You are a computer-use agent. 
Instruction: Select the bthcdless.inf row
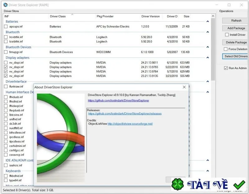(x=17, y=133)
